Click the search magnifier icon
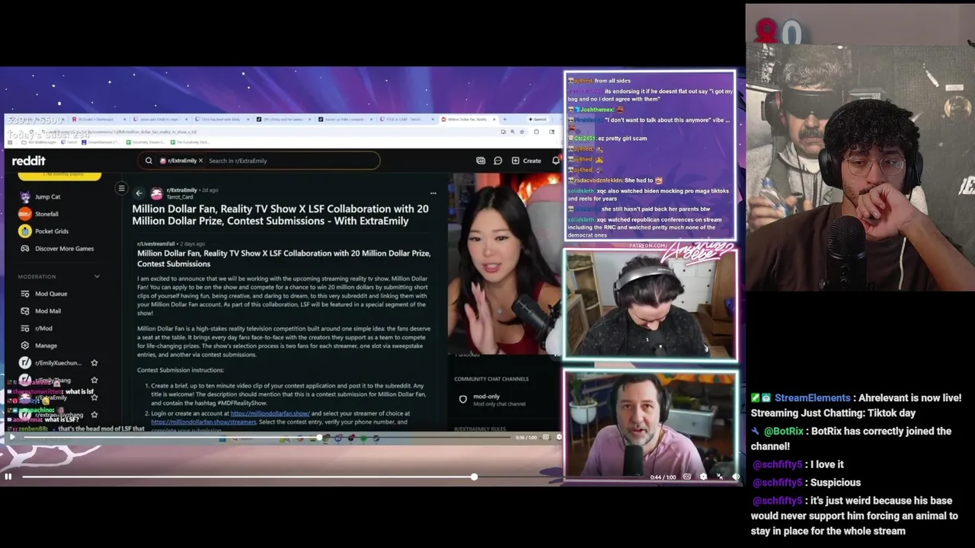The height and width of the screenshot is (548, 975). [x=149, y=161]
